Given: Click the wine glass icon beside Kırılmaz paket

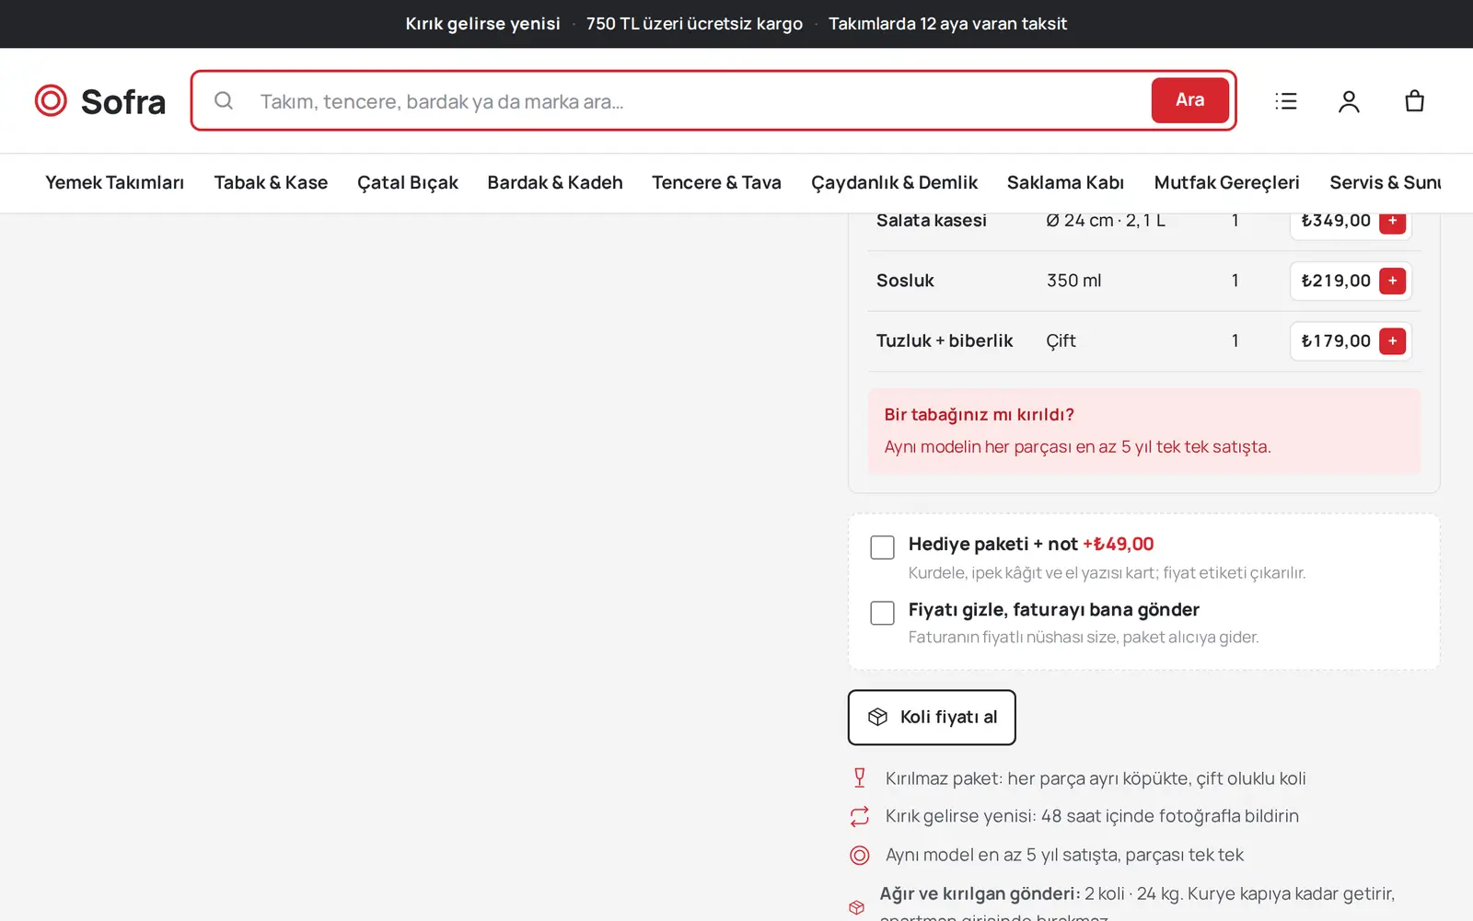Looking at the screenshot, I should 859,778.
